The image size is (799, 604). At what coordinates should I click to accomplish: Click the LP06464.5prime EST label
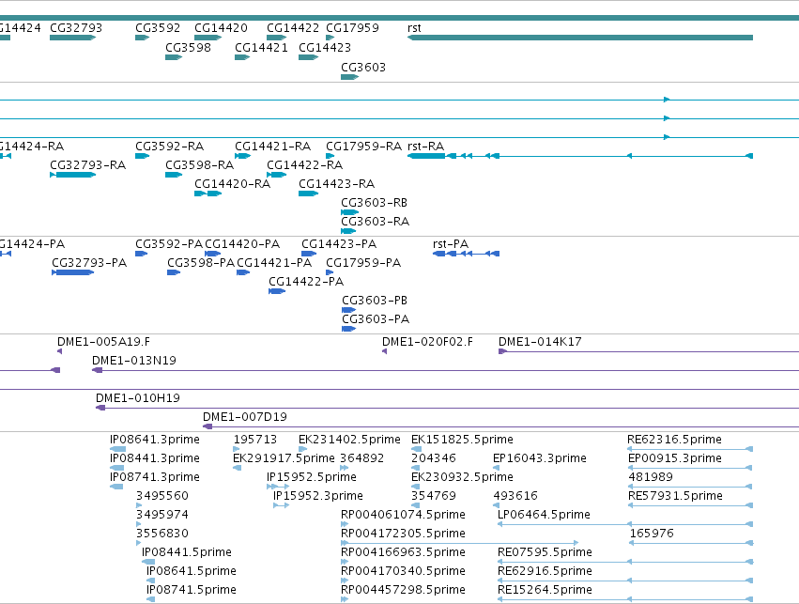(544, 515)
